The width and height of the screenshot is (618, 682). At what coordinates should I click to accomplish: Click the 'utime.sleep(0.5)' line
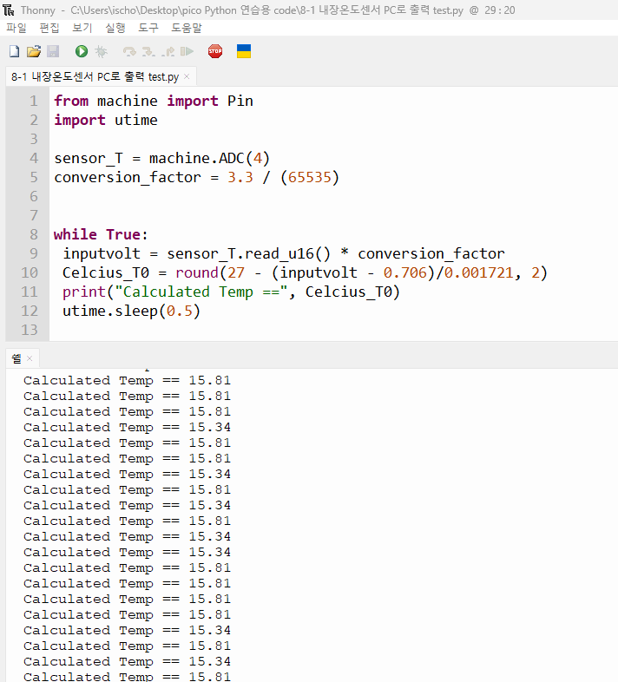tap(131, 311)
